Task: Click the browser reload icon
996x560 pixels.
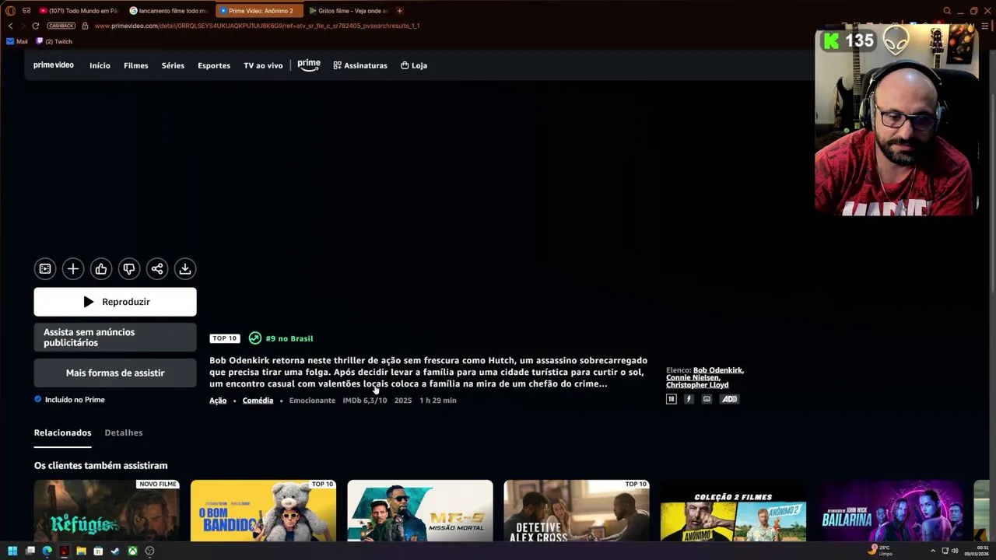Action: (x=35, y=26)
